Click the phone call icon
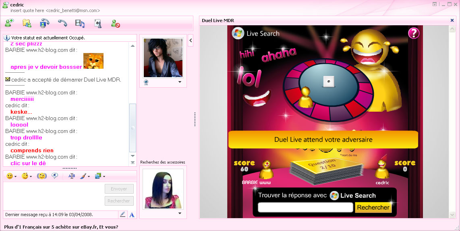460x231 pixels. pyautogui.click(x=62, y=23)
